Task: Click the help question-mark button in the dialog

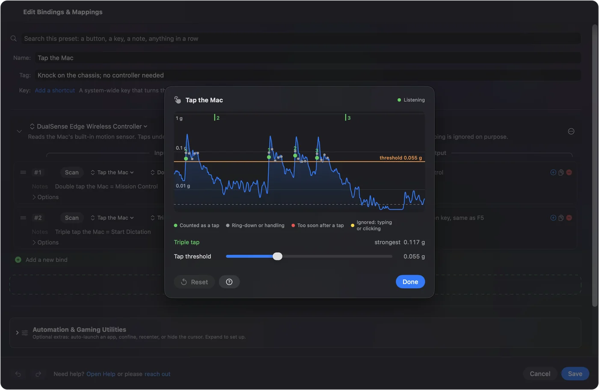Action: pos(229,282)
